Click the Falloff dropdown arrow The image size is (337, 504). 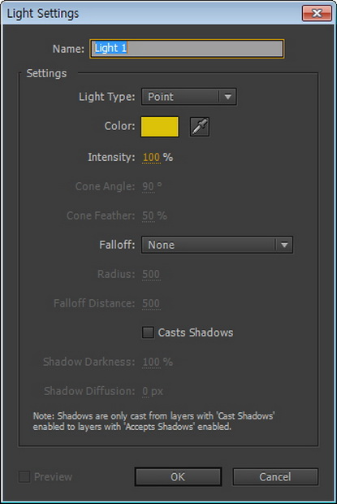(x=284, y=245)
